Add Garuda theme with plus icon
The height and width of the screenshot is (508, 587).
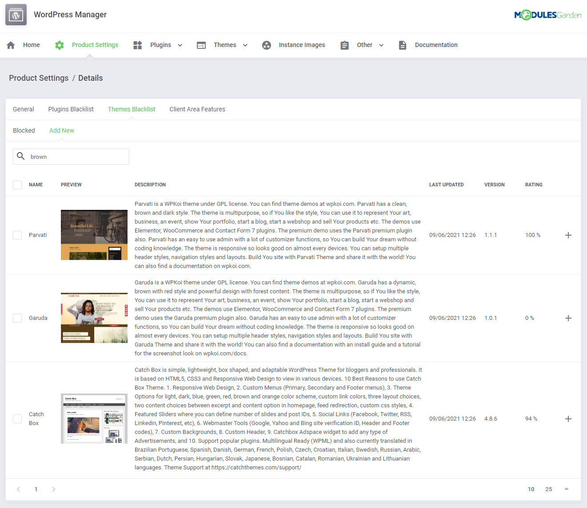click(568, 318)
